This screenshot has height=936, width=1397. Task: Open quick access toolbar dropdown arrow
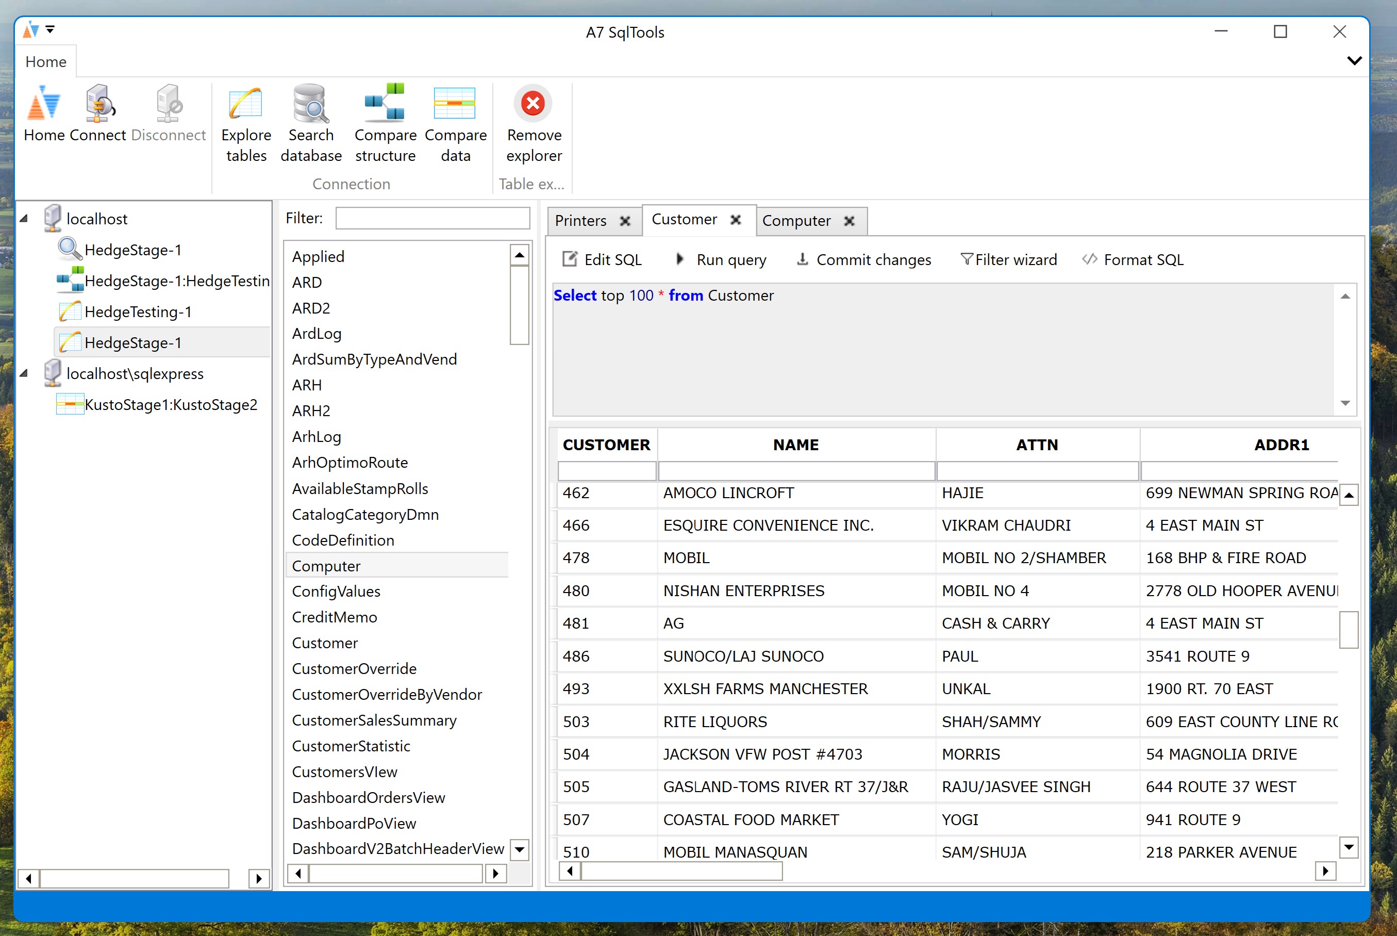51,29
